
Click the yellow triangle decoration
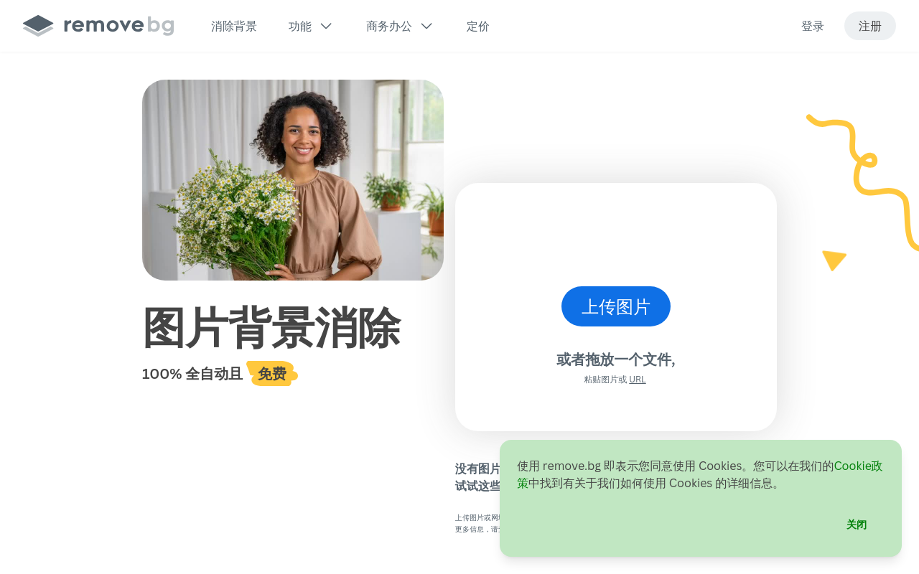pyautogui.click(x=834, y=260)
